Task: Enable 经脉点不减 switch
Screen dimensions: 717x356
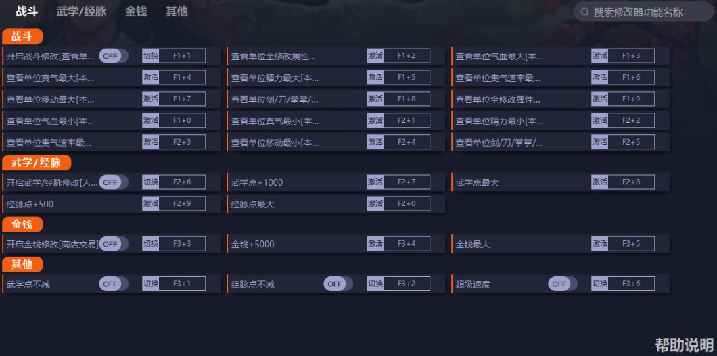Action: 338,284
